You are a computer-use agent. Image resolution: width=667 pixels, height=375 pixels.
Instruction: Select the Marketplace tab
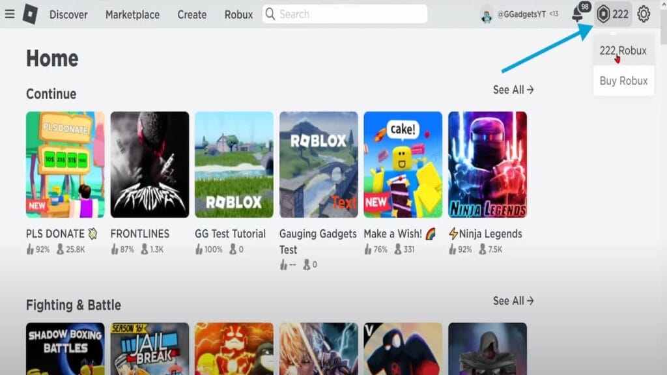tap(132, 14)
